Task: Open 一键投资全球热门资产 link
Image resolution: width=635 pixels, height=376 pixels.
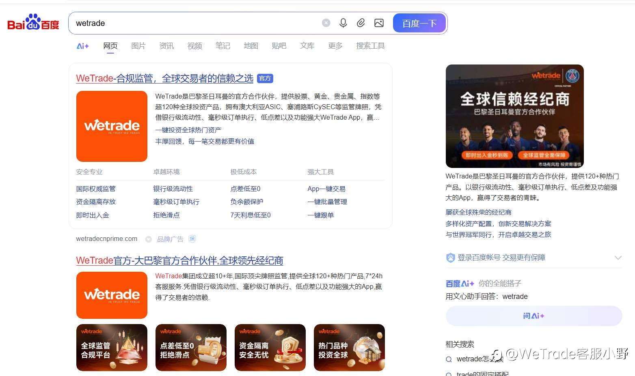Action: click(188, 130)
